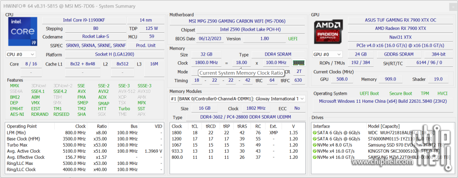Click the TDP 125 W value
458x178 pixels.
coord(152,28)
